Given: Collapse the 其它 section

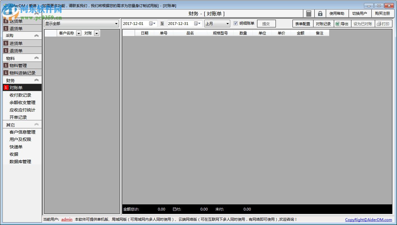Looking at the screenshot, I should coord(36,125).
